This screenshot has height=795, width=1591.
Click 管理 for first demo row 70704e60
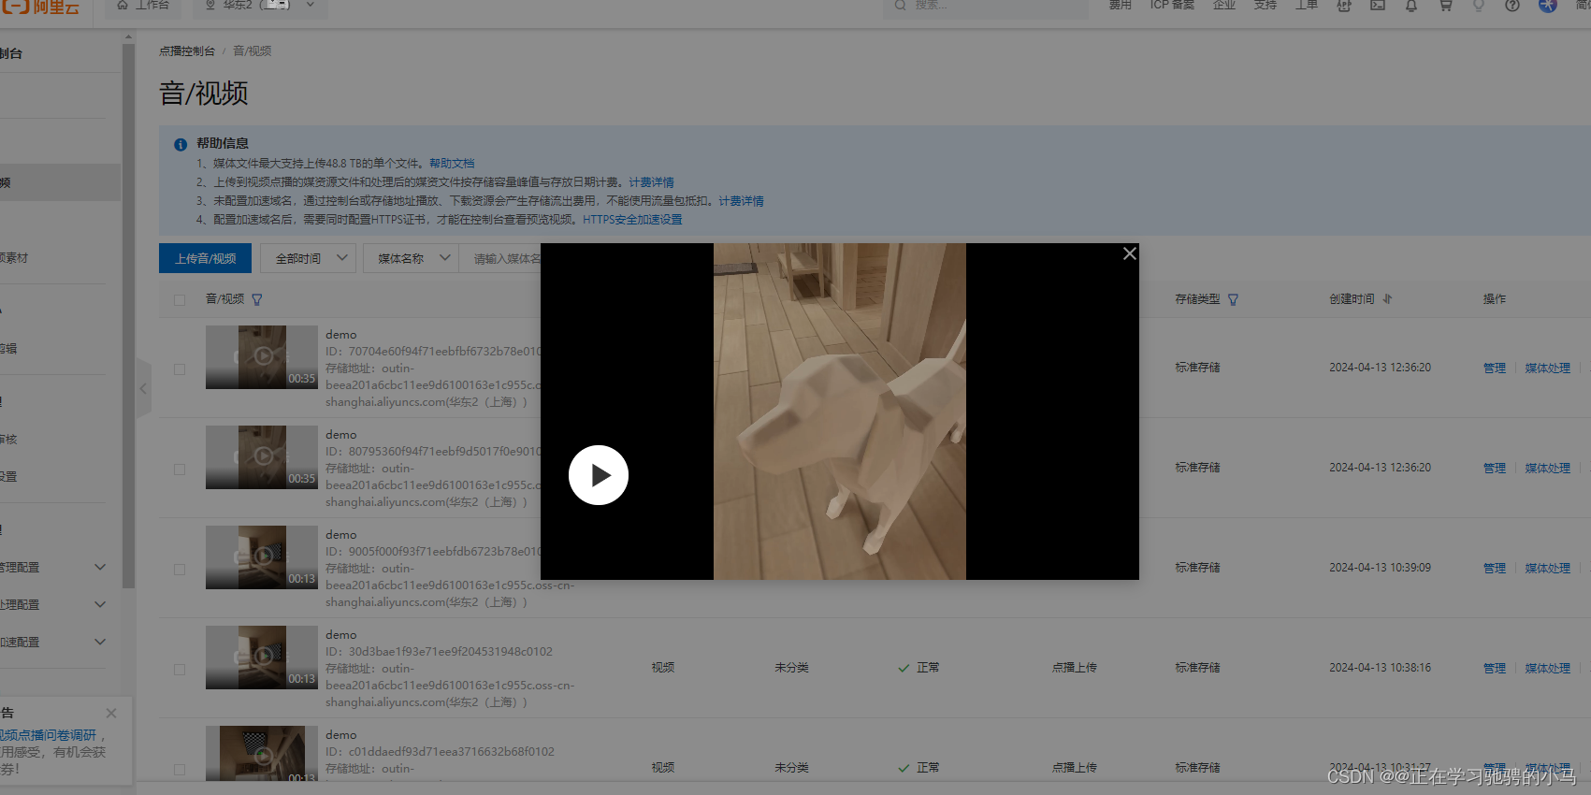click(1495, 369)
